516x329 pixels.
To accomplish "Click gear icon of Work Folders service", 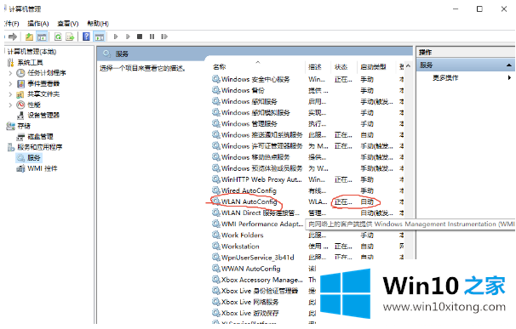I will 216,235.
